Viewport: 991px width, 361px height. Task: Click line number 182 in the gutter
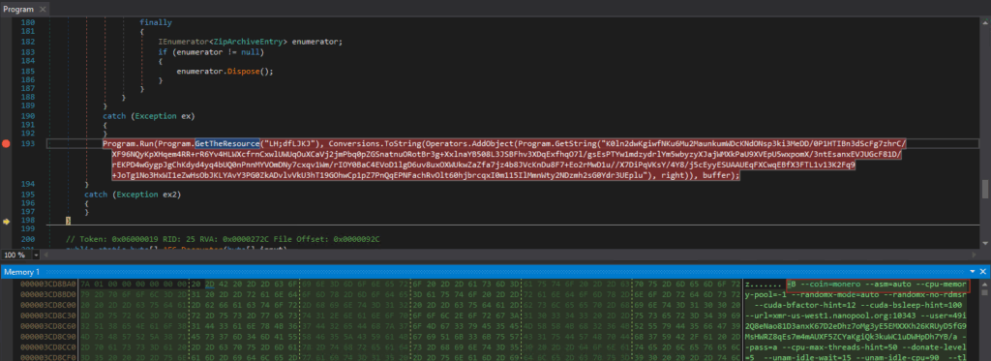coord(28,42)
